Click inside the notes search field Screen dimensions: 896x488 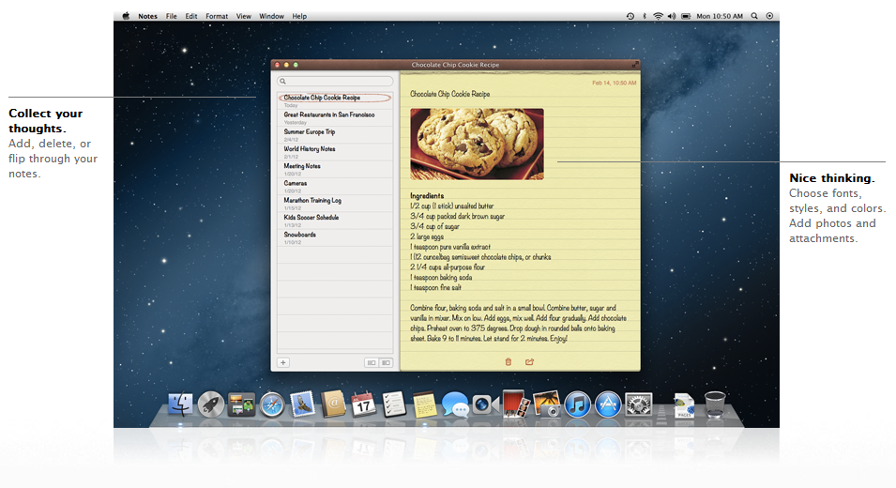[336, 81]
